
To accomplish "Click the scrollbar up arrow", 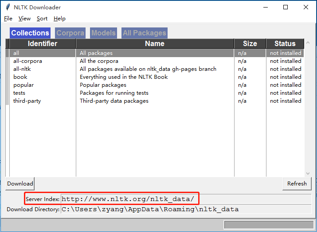I will pyautogui.click(x=308, y=43).
